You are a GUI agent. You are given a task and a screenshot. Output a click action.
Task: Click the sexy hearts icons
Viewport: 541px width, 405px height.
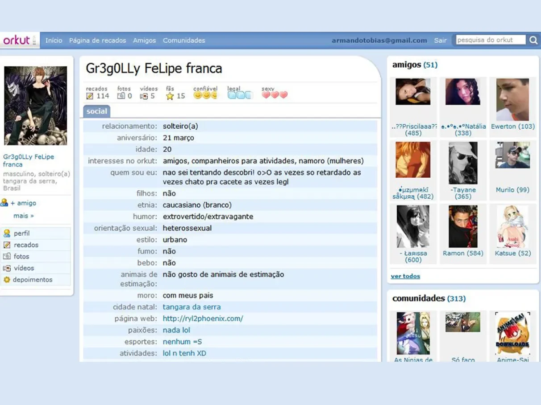coord(275,95)
